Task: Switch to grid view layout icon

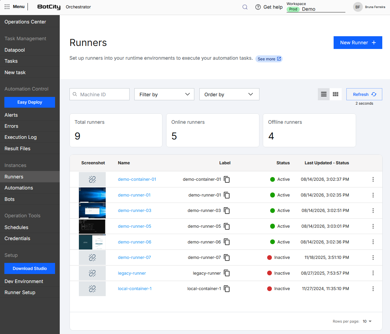Action: point(336,94)
